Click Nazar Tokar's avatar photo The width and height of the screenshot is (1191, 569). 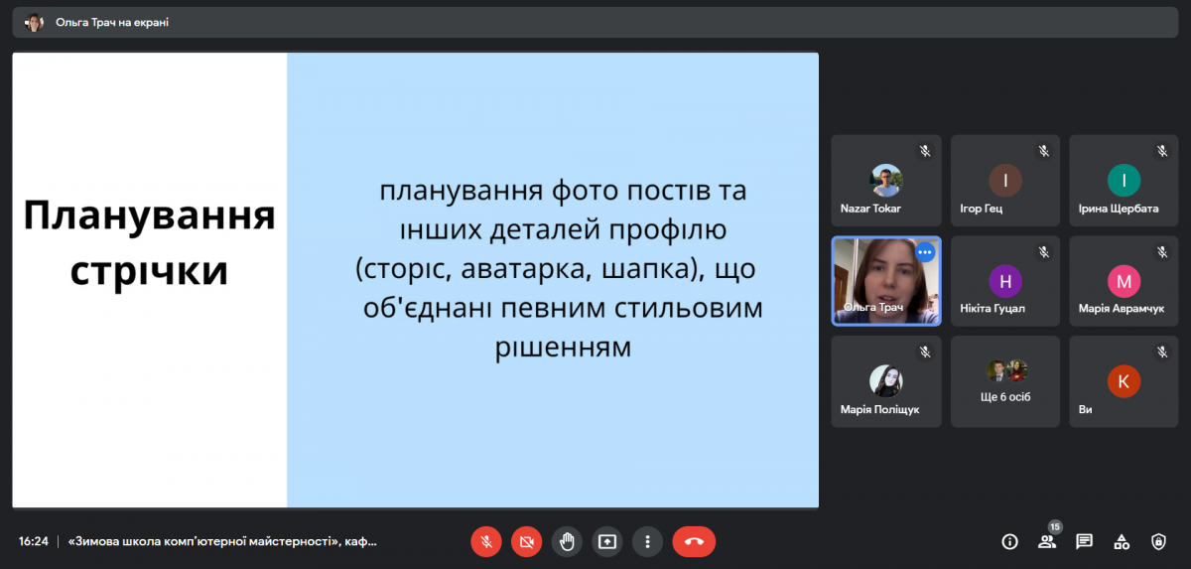pyautogui.click(x=886, y=181)
